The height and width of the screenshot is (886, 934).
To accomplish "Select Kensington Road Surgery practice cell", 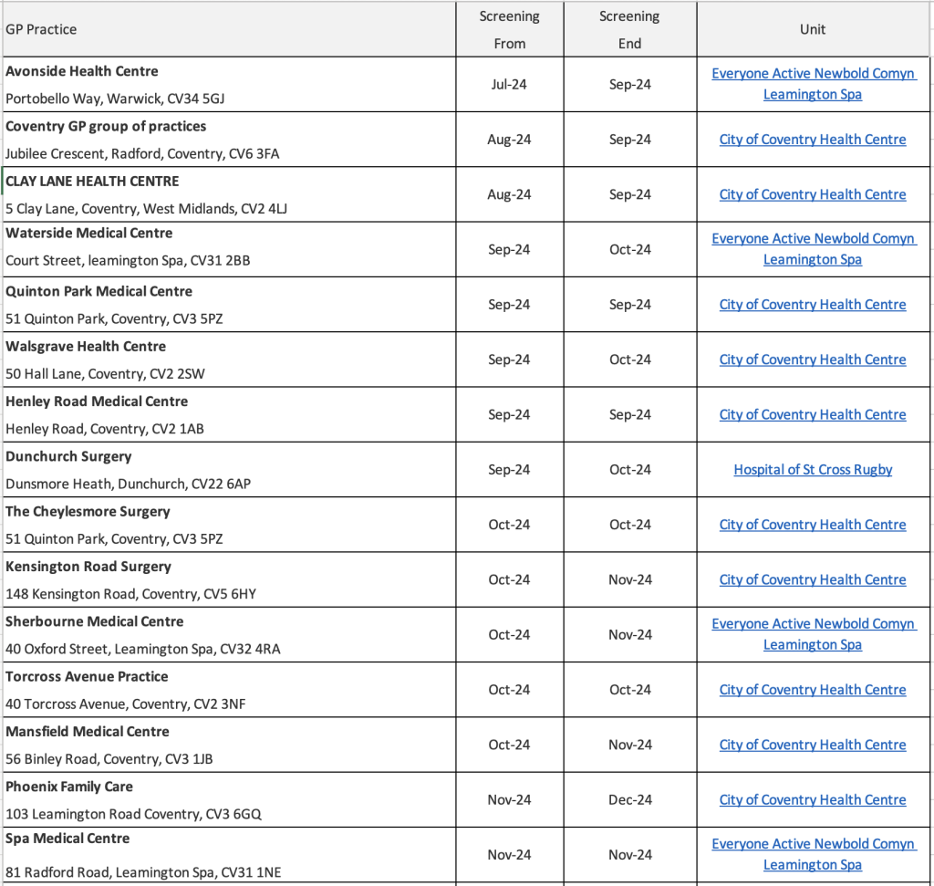I will tap(229, 579).
